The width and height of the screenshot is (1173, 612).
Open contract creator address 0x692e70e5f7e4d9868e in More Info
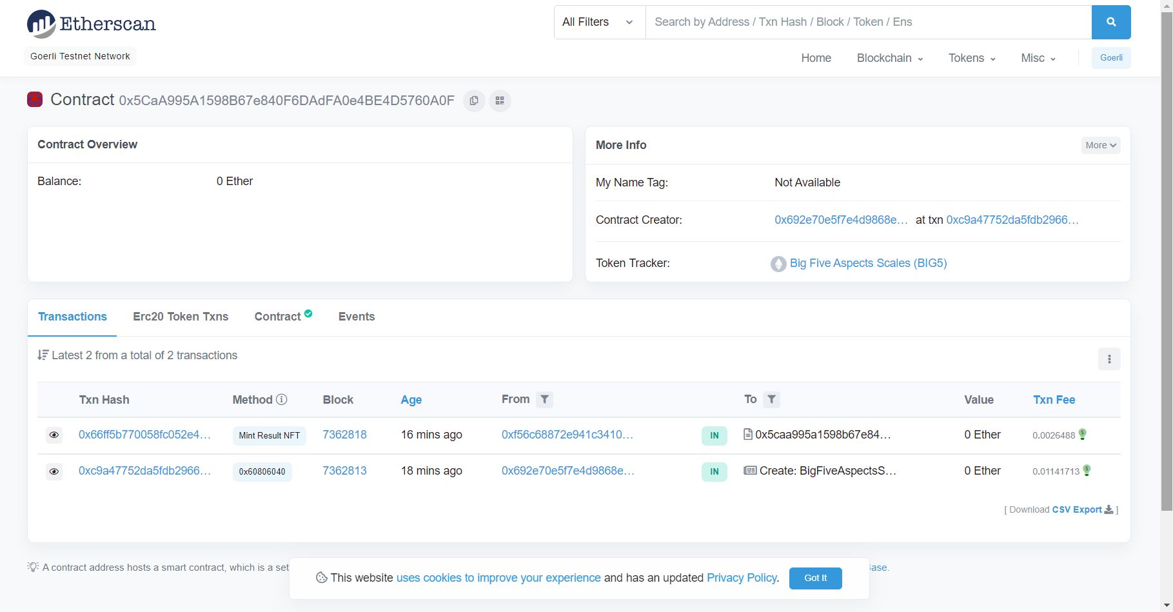[841, 220]
